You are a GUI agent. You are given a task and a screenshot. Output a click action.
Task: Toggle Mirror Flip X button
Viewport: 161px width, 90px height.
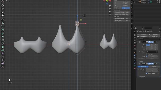148,49
